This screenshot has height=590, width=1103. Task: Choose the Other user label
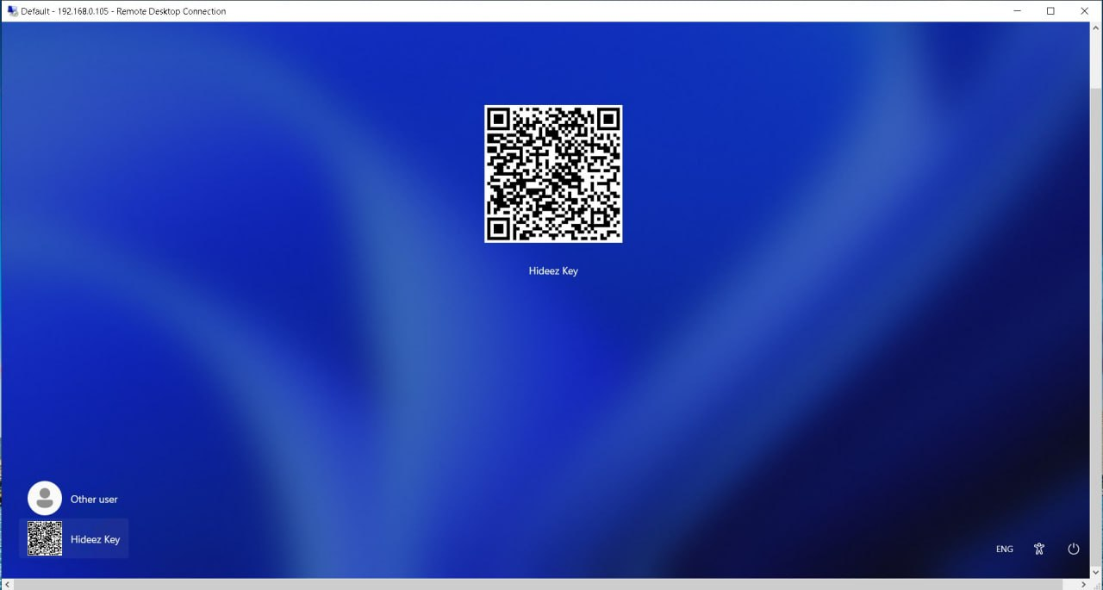tap(94, 500)
